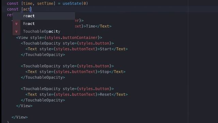
Task: Click closing TouchableOpacity tag after Reset
Action: tap(43, 100)
